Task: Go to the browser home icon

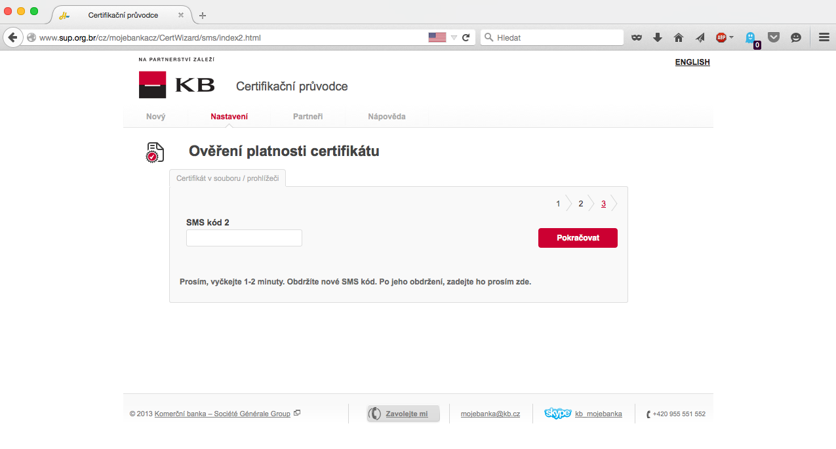Action: pos(679,37)
